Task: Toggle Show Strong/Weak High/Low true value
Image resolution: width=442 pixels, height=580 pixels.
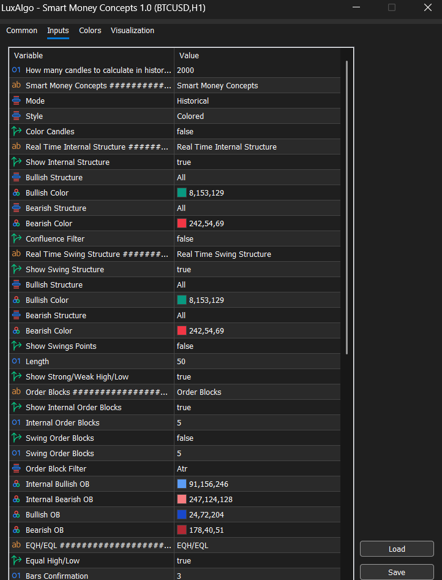Action: (x=257, y=376)
